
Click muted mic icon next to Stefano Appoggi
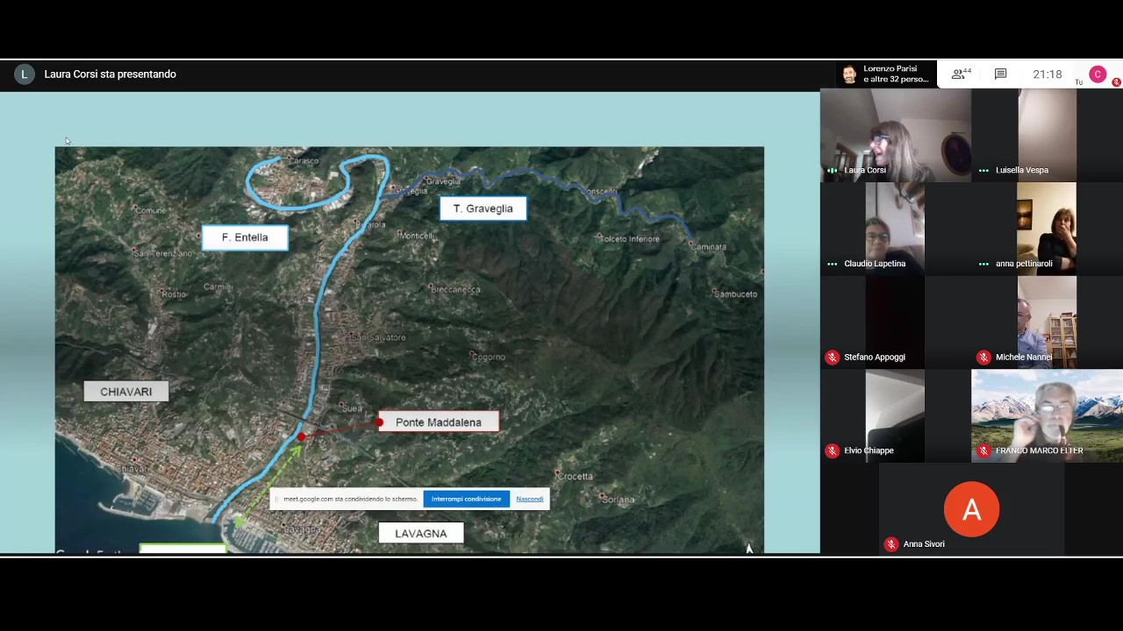tap(832, 357)
